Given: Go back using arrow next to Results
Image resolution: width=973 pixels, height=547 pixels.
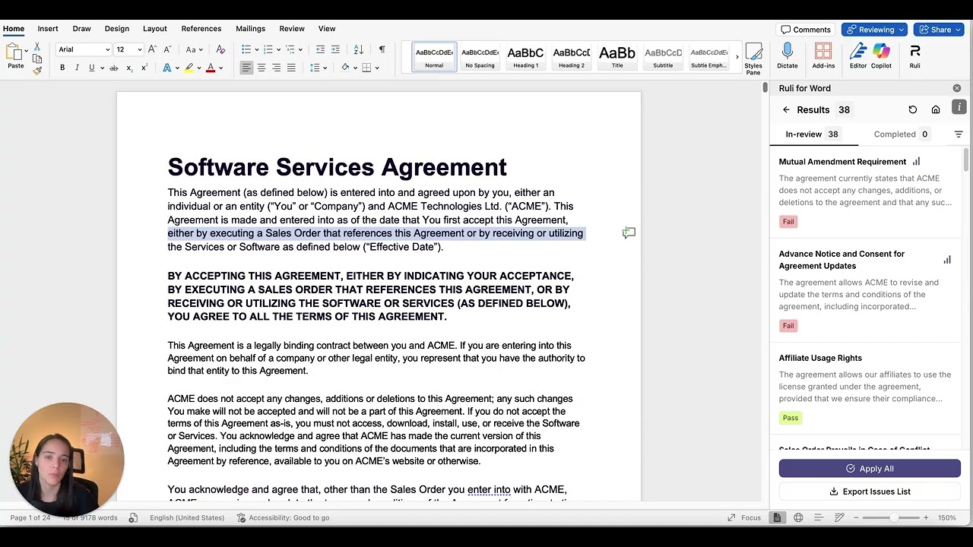Looking at the screenshot, I should (x=786, y=109).
